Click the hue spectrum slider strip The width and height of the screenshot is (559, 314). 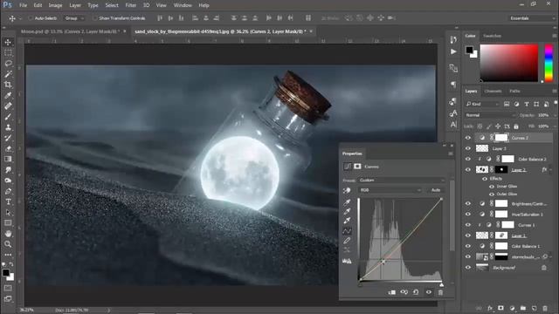(549, 63)
